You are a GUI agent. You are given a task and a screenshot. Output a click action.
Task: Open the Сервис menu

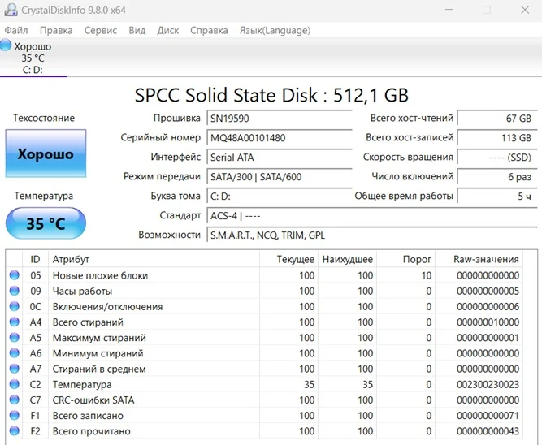tap(101, 30)
